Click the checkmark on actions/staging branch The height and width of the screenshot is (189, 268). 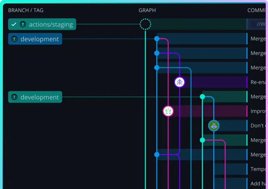[14, 25]
